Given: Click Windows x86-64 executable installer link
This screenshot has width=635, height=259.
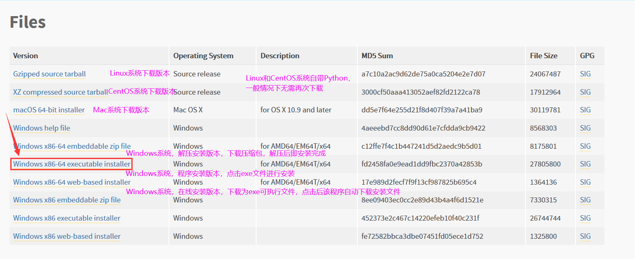Looking at the screenshot, I should 72,164.
